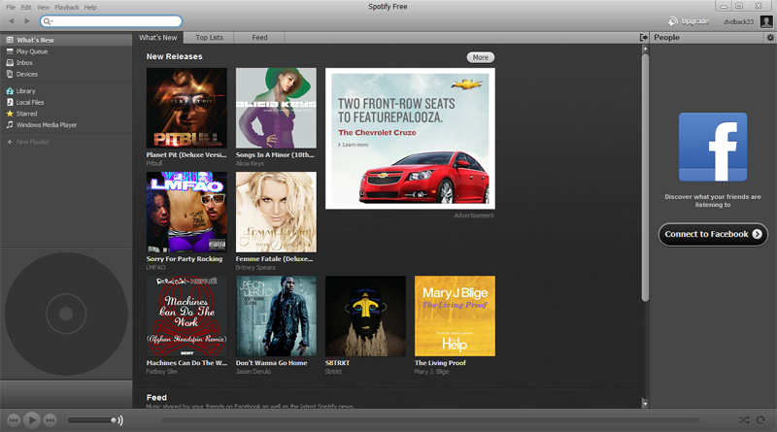Image resolution: width=777 pixels, height=432 pixels.
Task: Open Don't Wanna Go Home cover
Action: point(276,316)
